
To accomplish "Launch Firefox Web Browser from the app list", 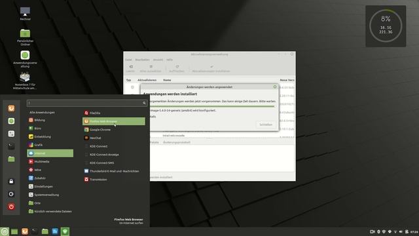I will (x=114, y=121).
